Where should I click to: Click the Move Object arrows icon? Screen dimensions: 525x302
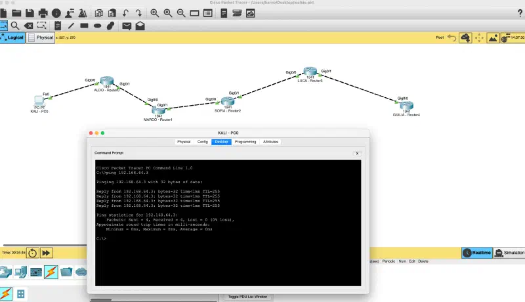click(x=479, y=38)
